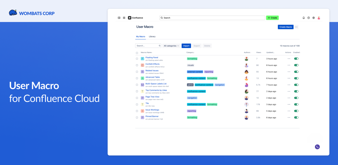The height and width of the screenshot is (165, 338).
Task: Click the R icon of Related Issues
Action: tap(143, 72)
